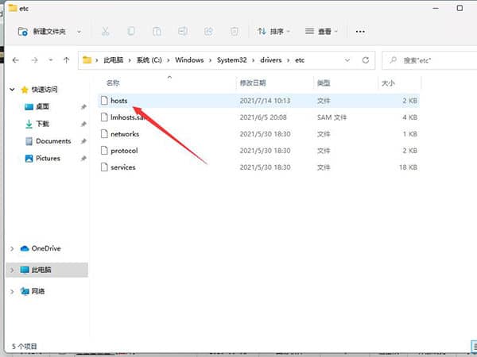This screenshot has width=477, height=357.
Task: Select the hosts file
Action: click(x=119, y=101)
